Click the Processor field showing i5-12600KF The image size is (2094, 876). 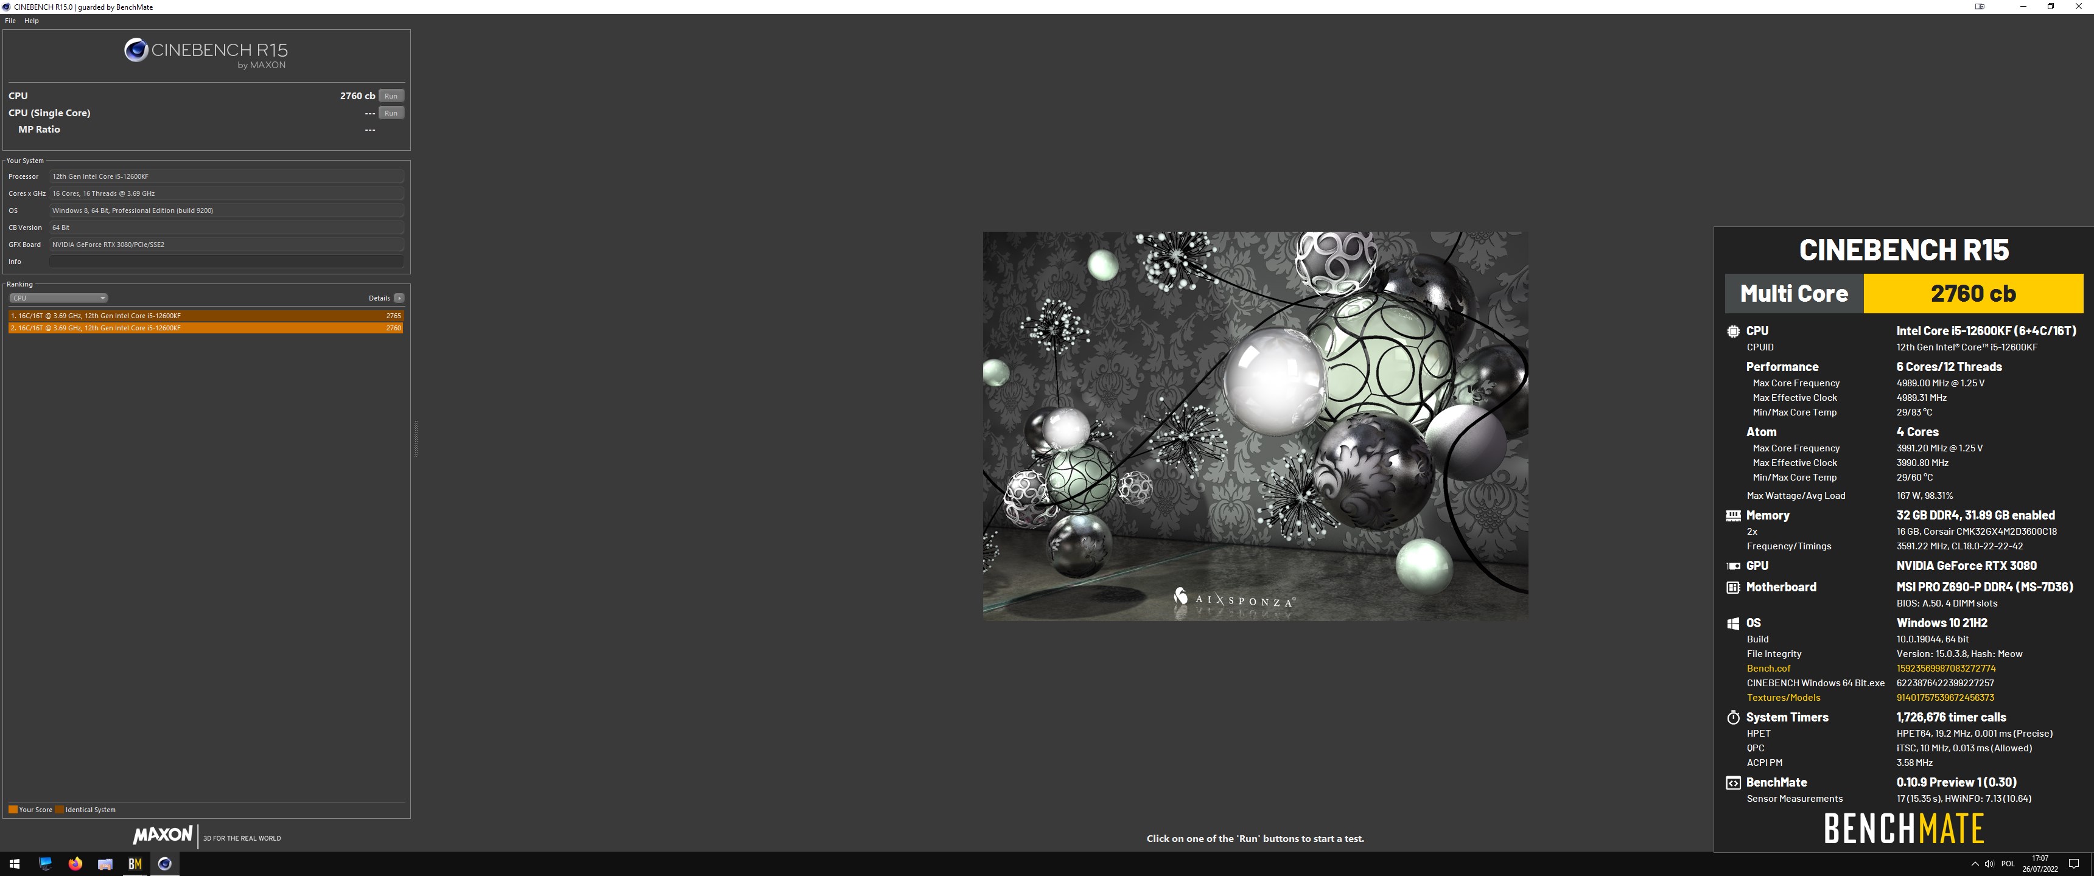tap(227, 176)
